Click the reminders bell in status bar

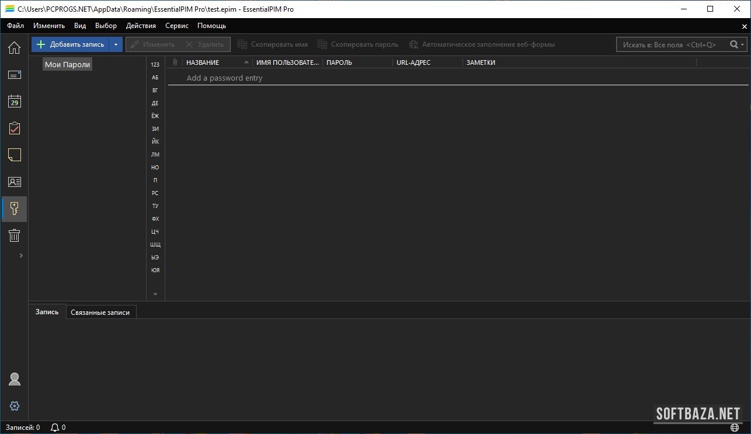[x=55, y=428]
